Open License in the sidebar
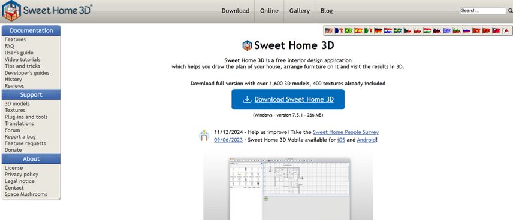The width and height of the screenshot is (513, 220). tap(14, 168)
